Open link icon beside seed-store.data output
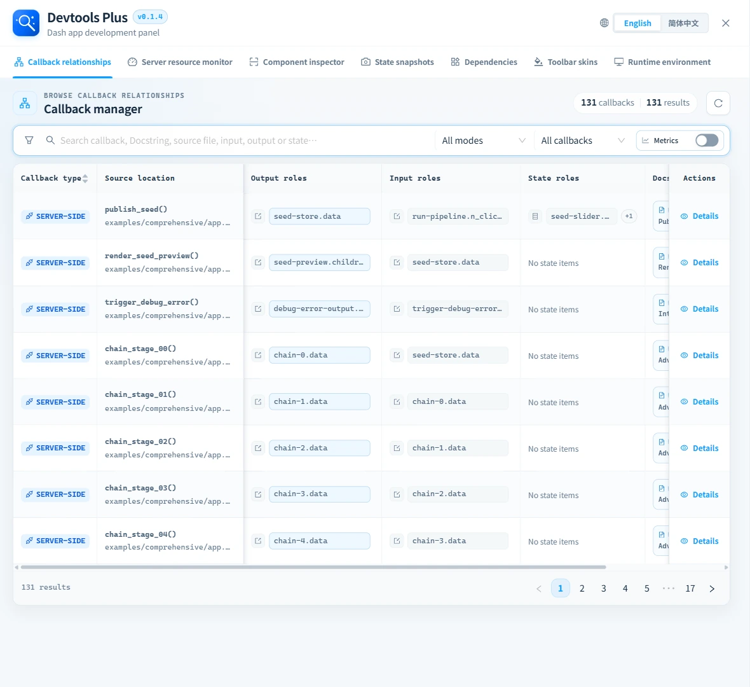 click(x=258, y=216)
